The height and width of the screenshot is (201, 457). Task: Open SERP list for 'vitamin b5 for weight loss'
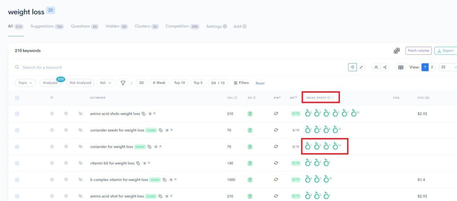pyautogui.click(x=144, y=163)
